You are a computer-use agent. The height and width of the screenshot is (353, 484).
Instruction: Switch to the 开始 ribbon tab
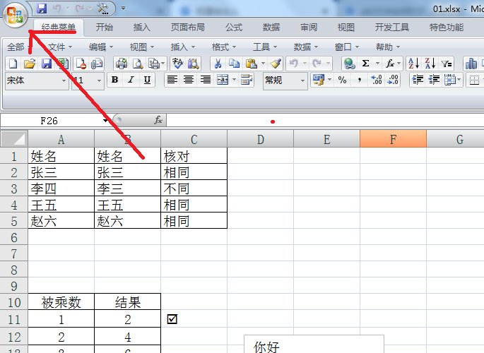click(105, 27)
